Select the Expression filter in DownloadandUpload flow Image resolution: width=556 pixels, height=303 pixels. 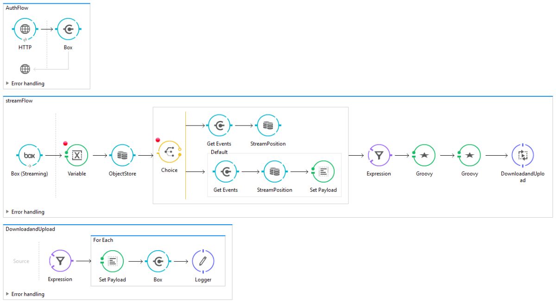pyautogui.click(x=60, y=261)
